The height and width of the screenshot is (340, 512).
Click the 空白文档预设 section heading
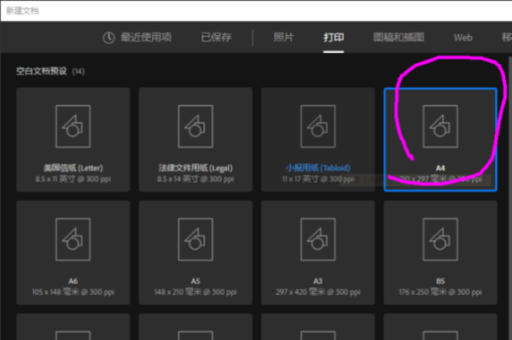click(x=42, y=71)
